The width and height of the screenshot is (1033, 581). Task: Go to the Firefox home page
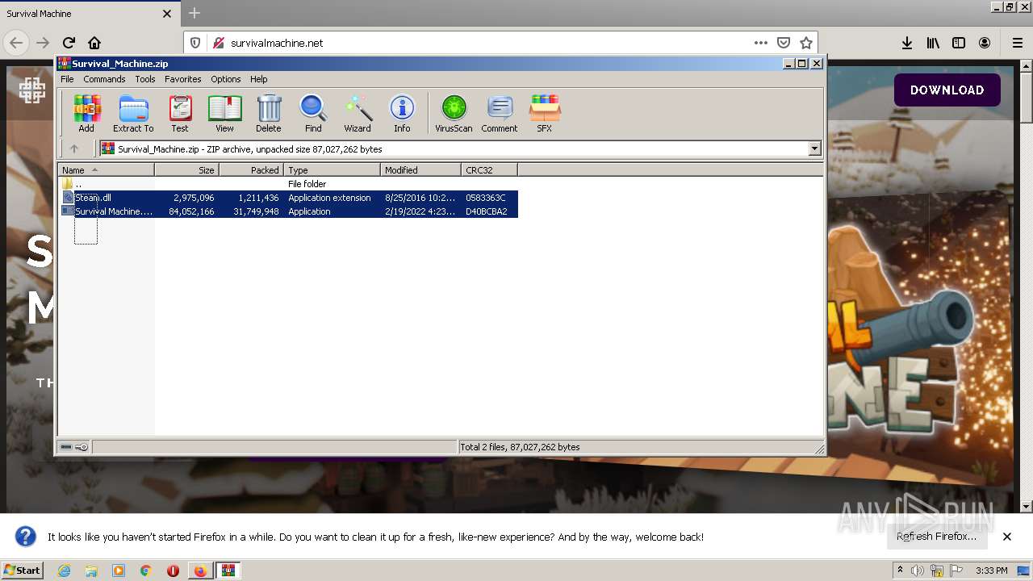[x=94, y=43]
